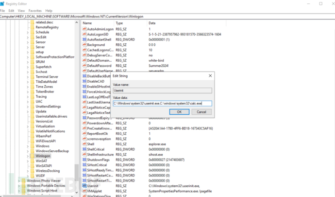Click the Userinit value icon
This screenshot has height=197, width=335.
[84, 186]
